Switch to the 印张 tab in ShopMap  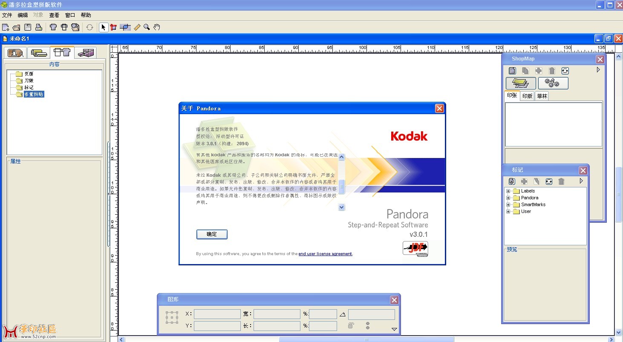click(512, 95)
